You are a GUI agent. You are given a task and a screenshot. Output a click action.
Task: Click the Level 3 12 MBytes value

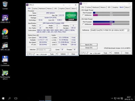pyautogui.click(x=64, y=44)
